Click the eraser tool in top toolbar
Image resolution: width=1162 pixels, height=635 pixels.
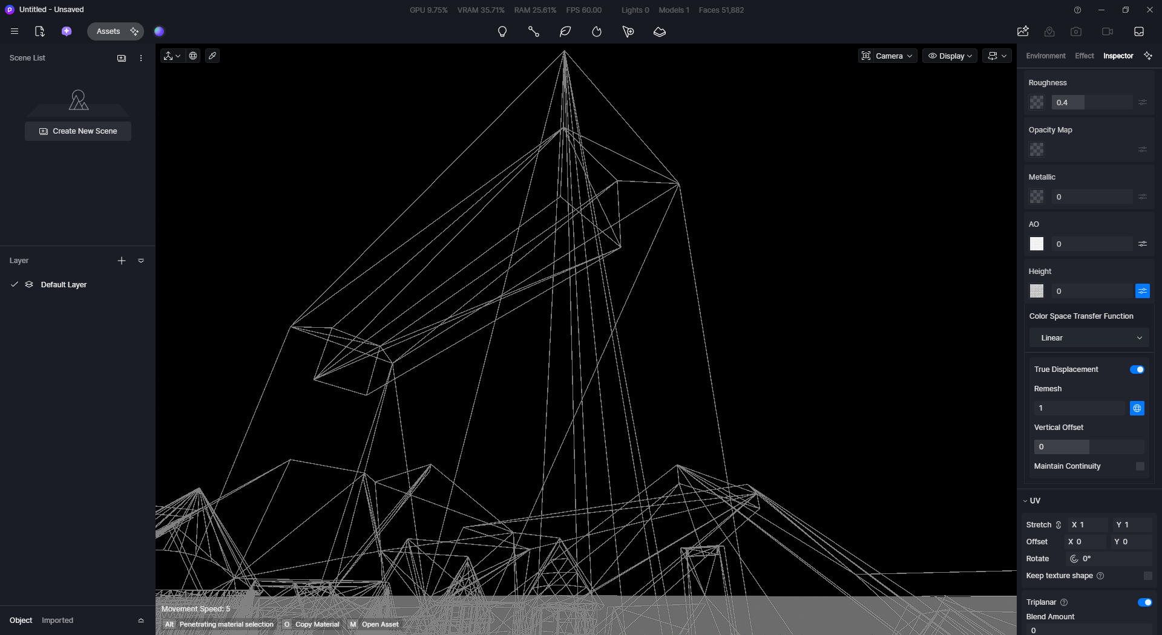660,31
